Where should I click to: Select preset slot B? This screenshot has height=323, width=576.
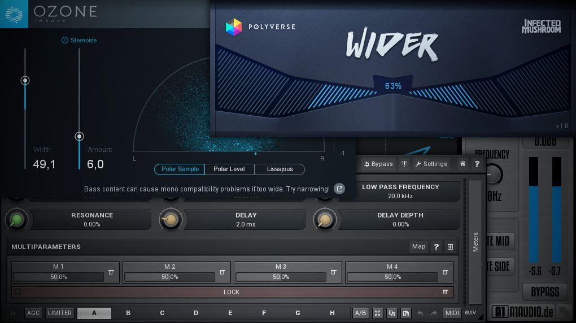coord(128,313)
